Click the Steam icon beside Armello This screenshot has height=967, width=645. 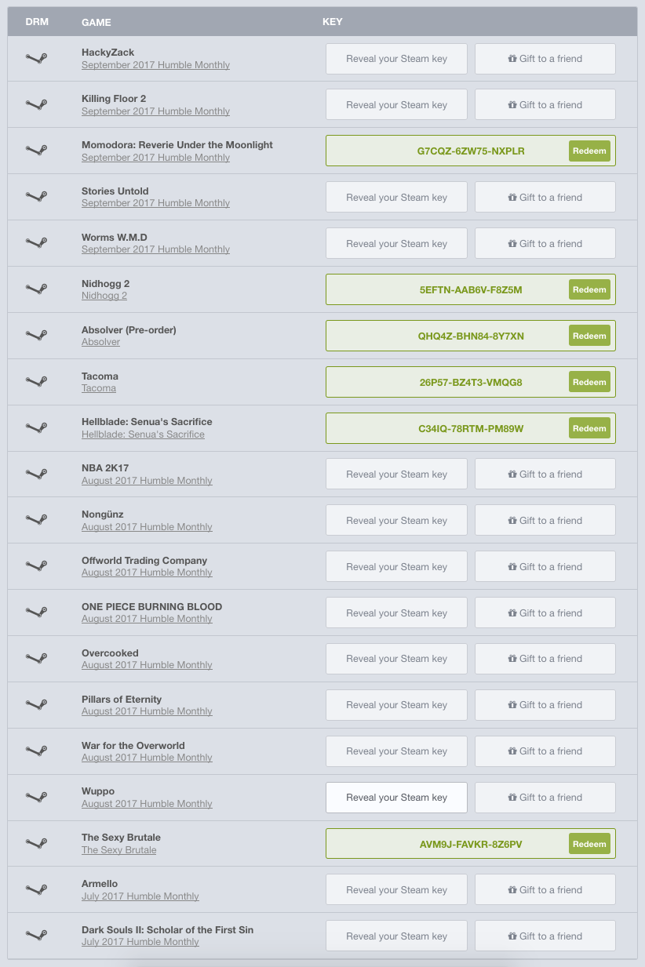[36, 889]
